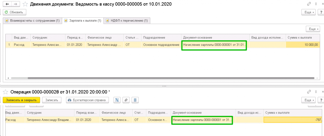This screenshot has height=136, width=324.
Task: Print Бухгалтерская справка
Action: tap(87, 100)
